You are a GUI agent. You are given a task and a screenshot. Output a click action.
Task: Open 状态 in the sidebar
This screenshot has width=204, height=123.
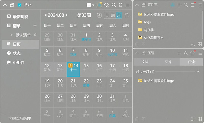point(14,53)
